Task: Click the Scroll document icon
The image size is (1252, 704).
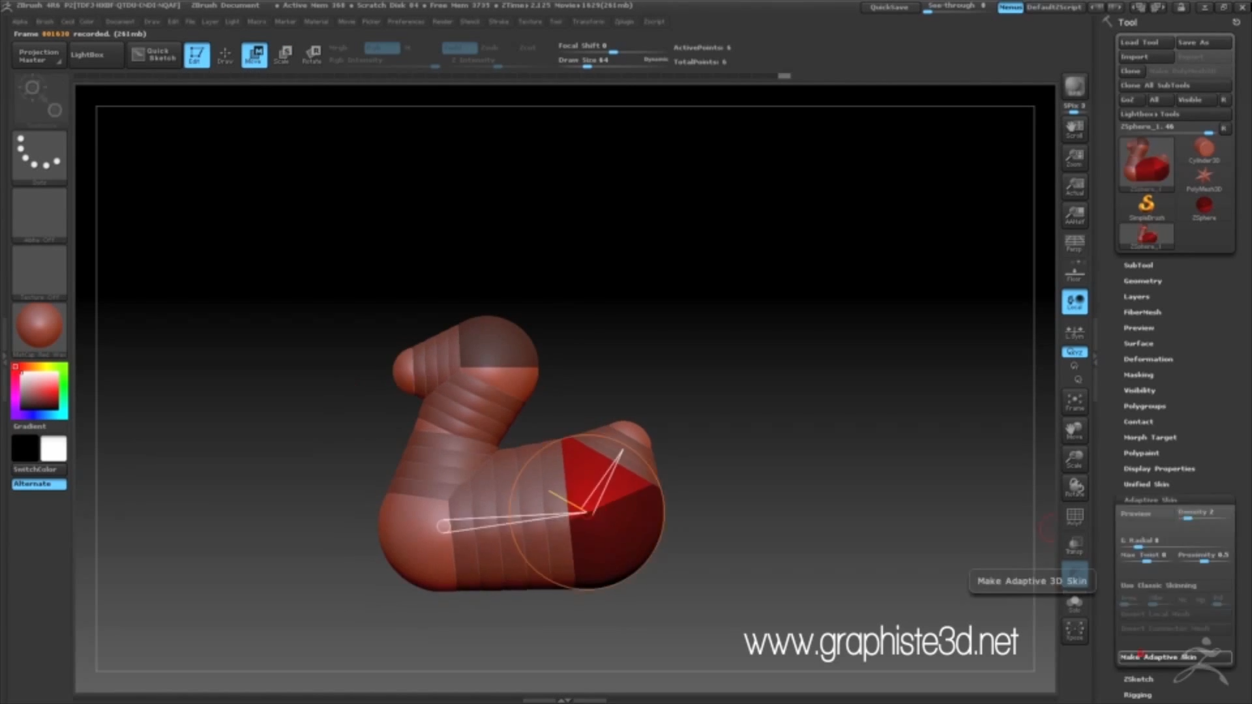Action: 1074,128
